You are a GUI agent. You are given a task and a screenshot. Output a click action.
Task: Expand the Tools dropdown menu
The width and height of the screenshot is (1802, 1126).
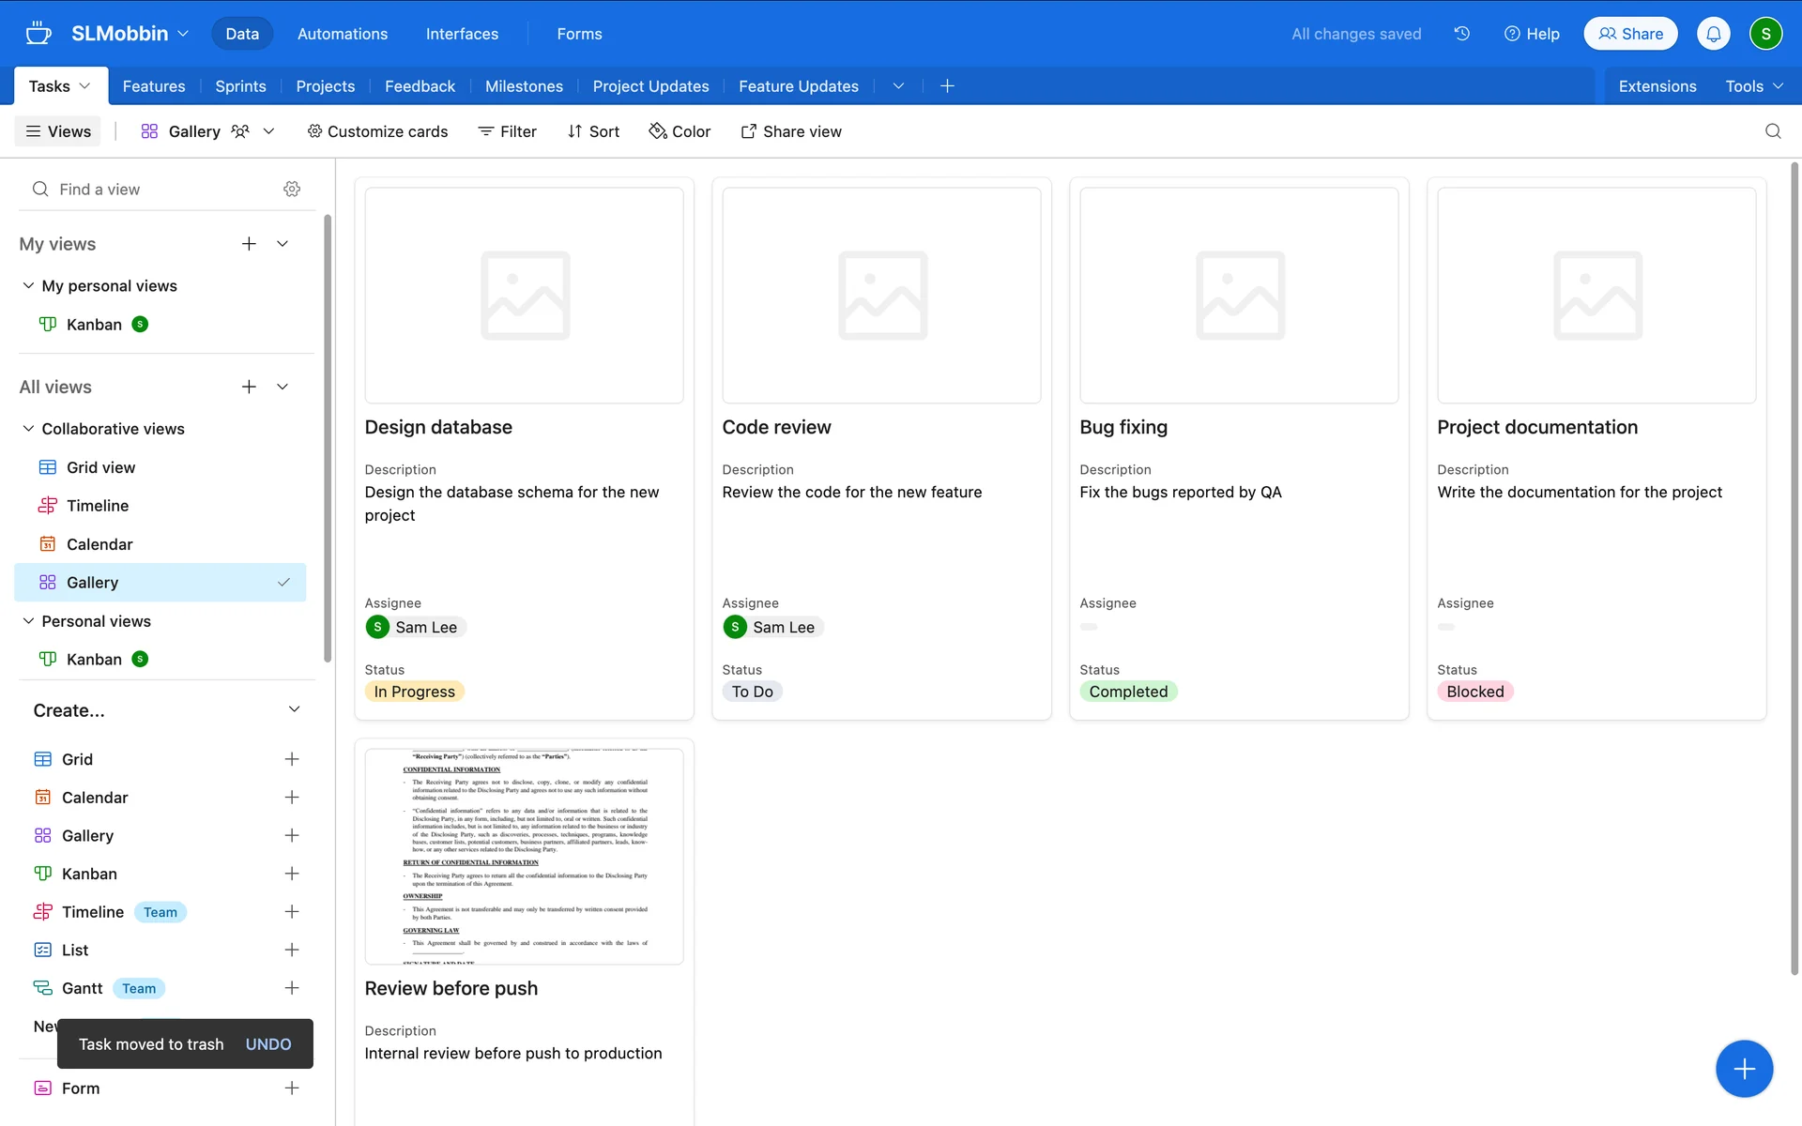(1753, 86)
